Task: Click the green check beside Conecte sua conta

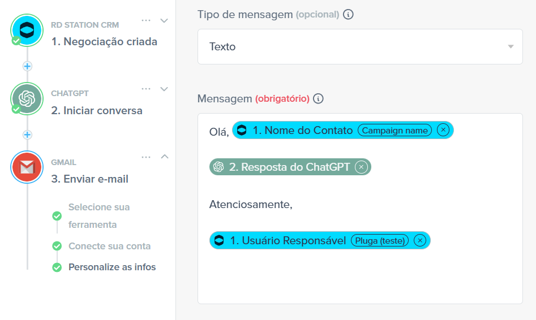Action: click(57, 246)
